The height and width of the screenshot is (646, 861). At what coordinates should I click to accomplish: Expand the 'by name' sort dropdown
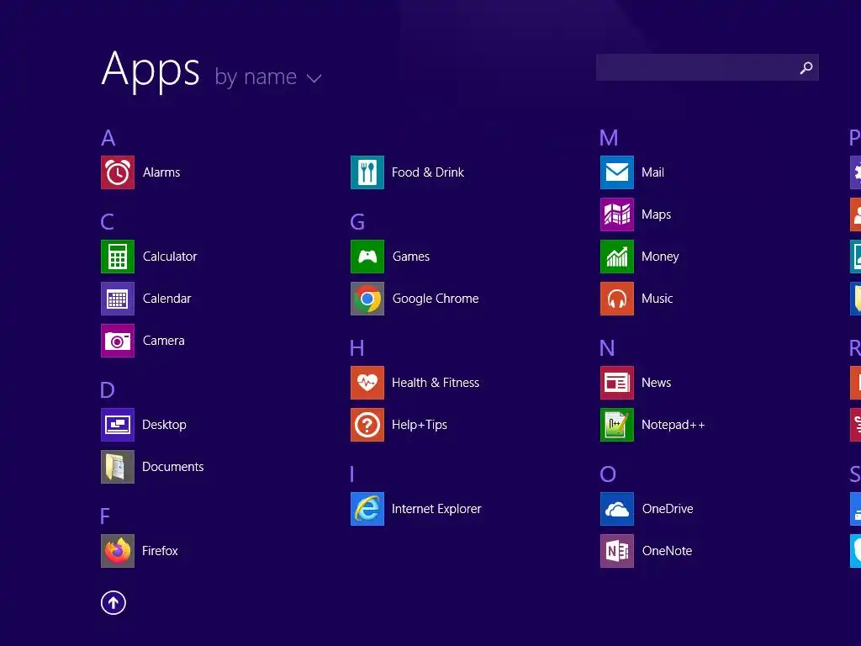268,77
